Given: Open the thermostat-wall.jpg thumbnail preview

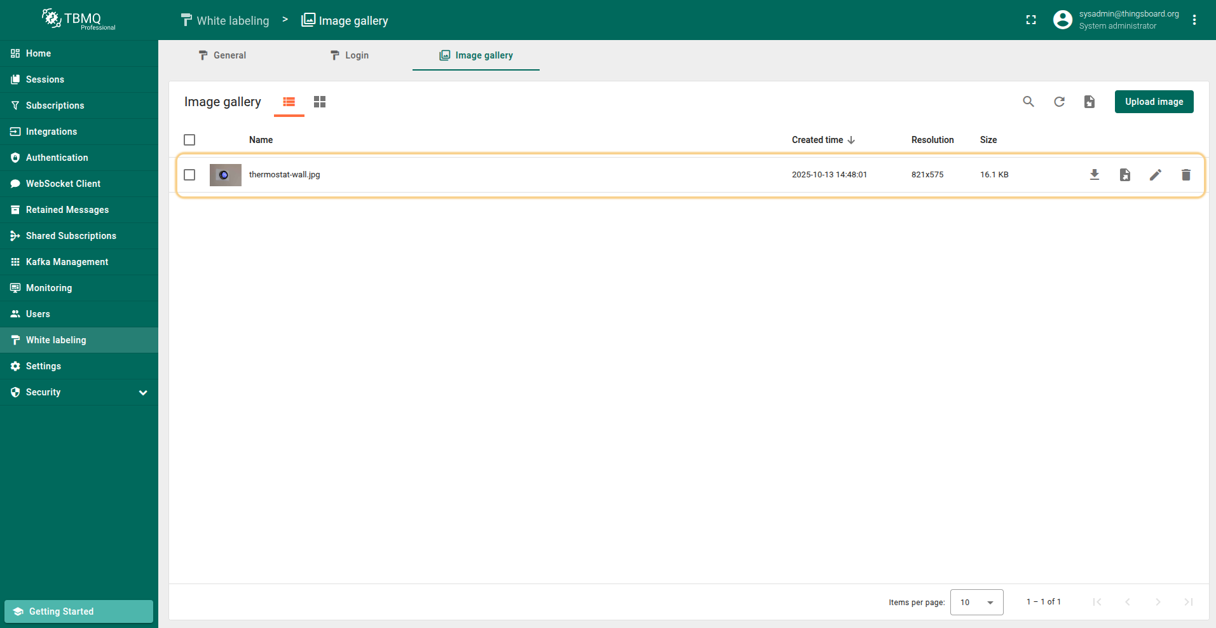Looking at the screenshot, I should [225, 175].
